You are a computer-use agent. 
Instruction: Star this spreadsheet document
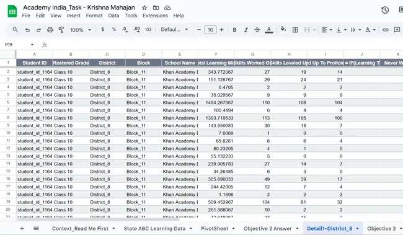click(144, 7)
